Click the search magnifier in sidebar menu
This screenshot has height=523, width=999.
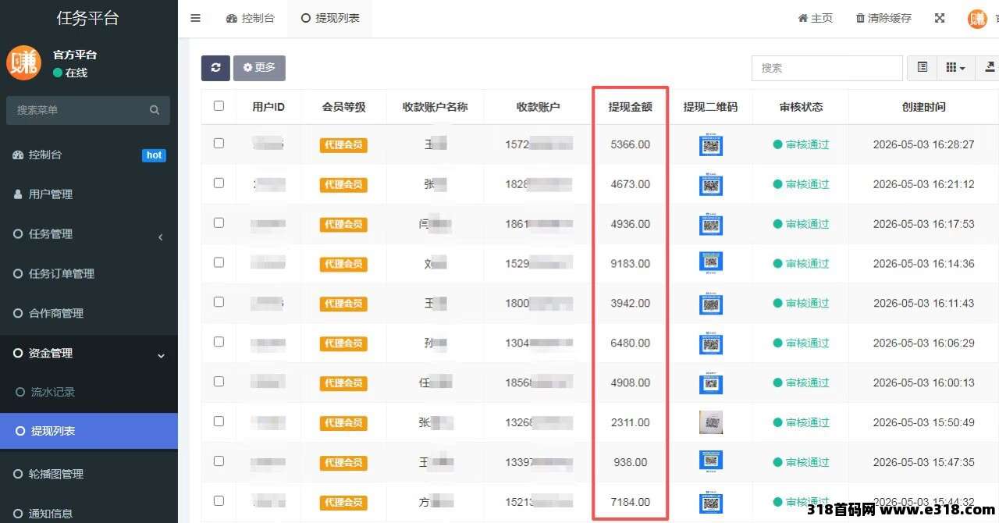pos(155,110)
